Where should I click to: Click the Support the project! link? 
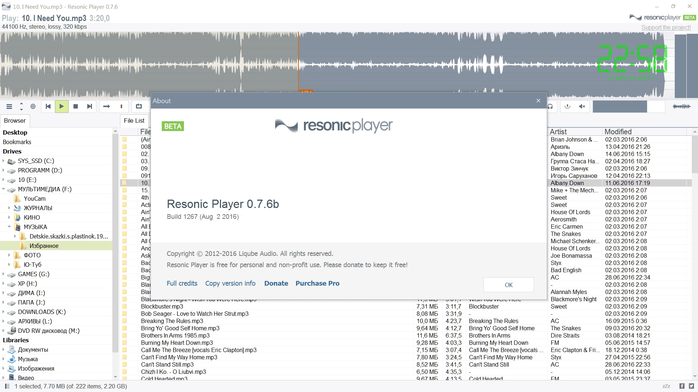pyautogui.click(x=666, y=27)
